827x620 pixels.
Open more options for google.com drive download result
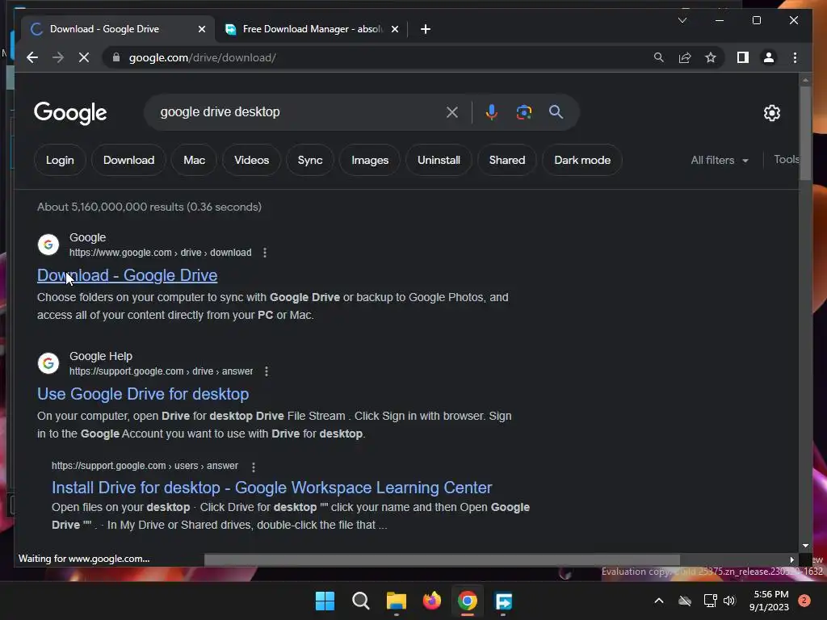[265, 253]
